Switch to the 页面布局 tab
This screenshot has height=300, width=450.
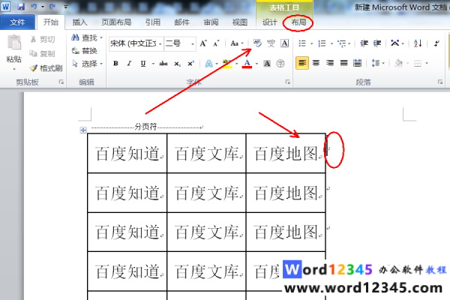click(x=116, y=22)
